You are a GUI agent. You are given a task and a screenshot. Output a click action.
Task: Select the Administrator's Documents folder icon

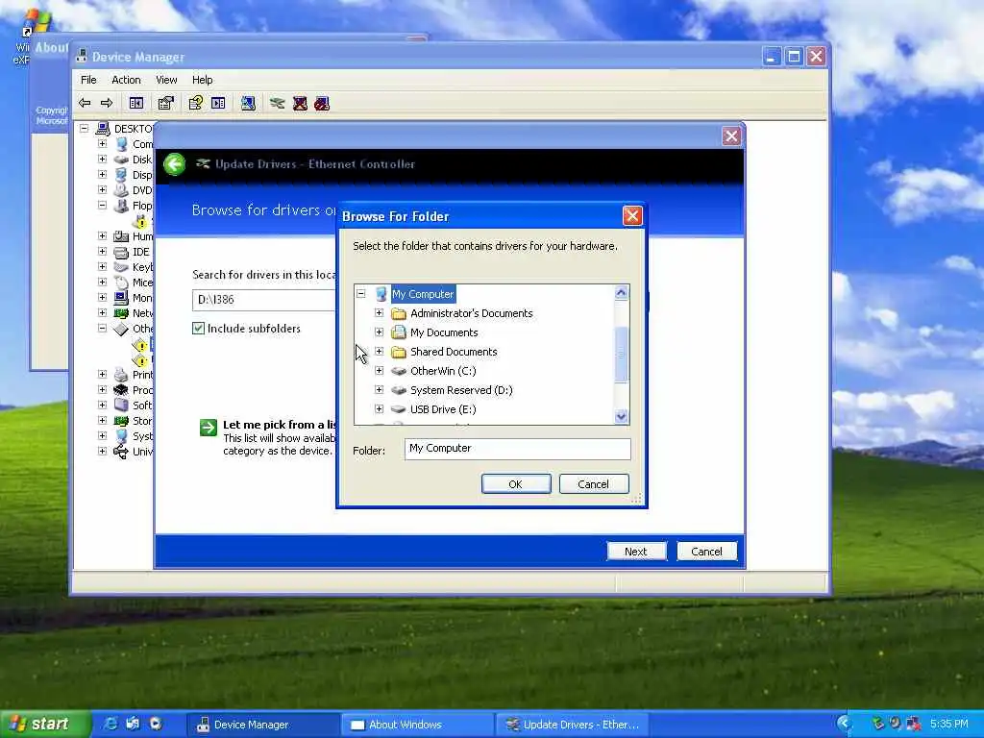(x=399, y=313)
